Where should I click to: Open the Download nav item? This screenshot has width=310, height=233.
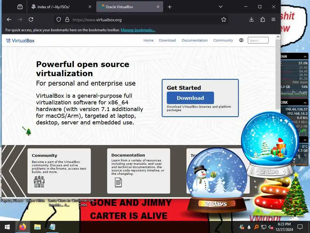167,40
